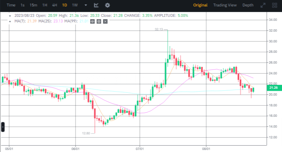Select the 1D interval
The image size is (282, 152).
65,5
